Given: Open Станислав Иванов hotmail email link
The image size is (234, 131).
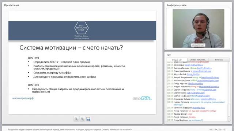Looking at the screenshot, I should click(201, 71).
